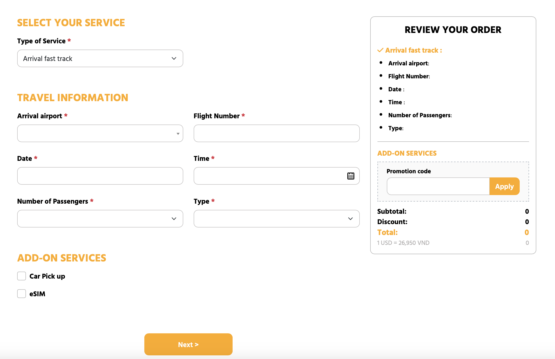Screen dimensions: 555x359
Task: Click the Flight Number input field
Action: [x=276, y=133]
